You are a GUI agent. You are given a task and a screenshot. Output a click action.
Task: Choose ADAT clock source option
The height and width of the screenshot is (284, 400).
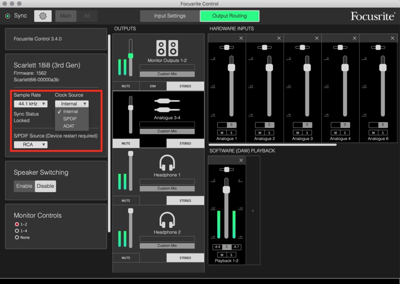click(x=72, y=126)
